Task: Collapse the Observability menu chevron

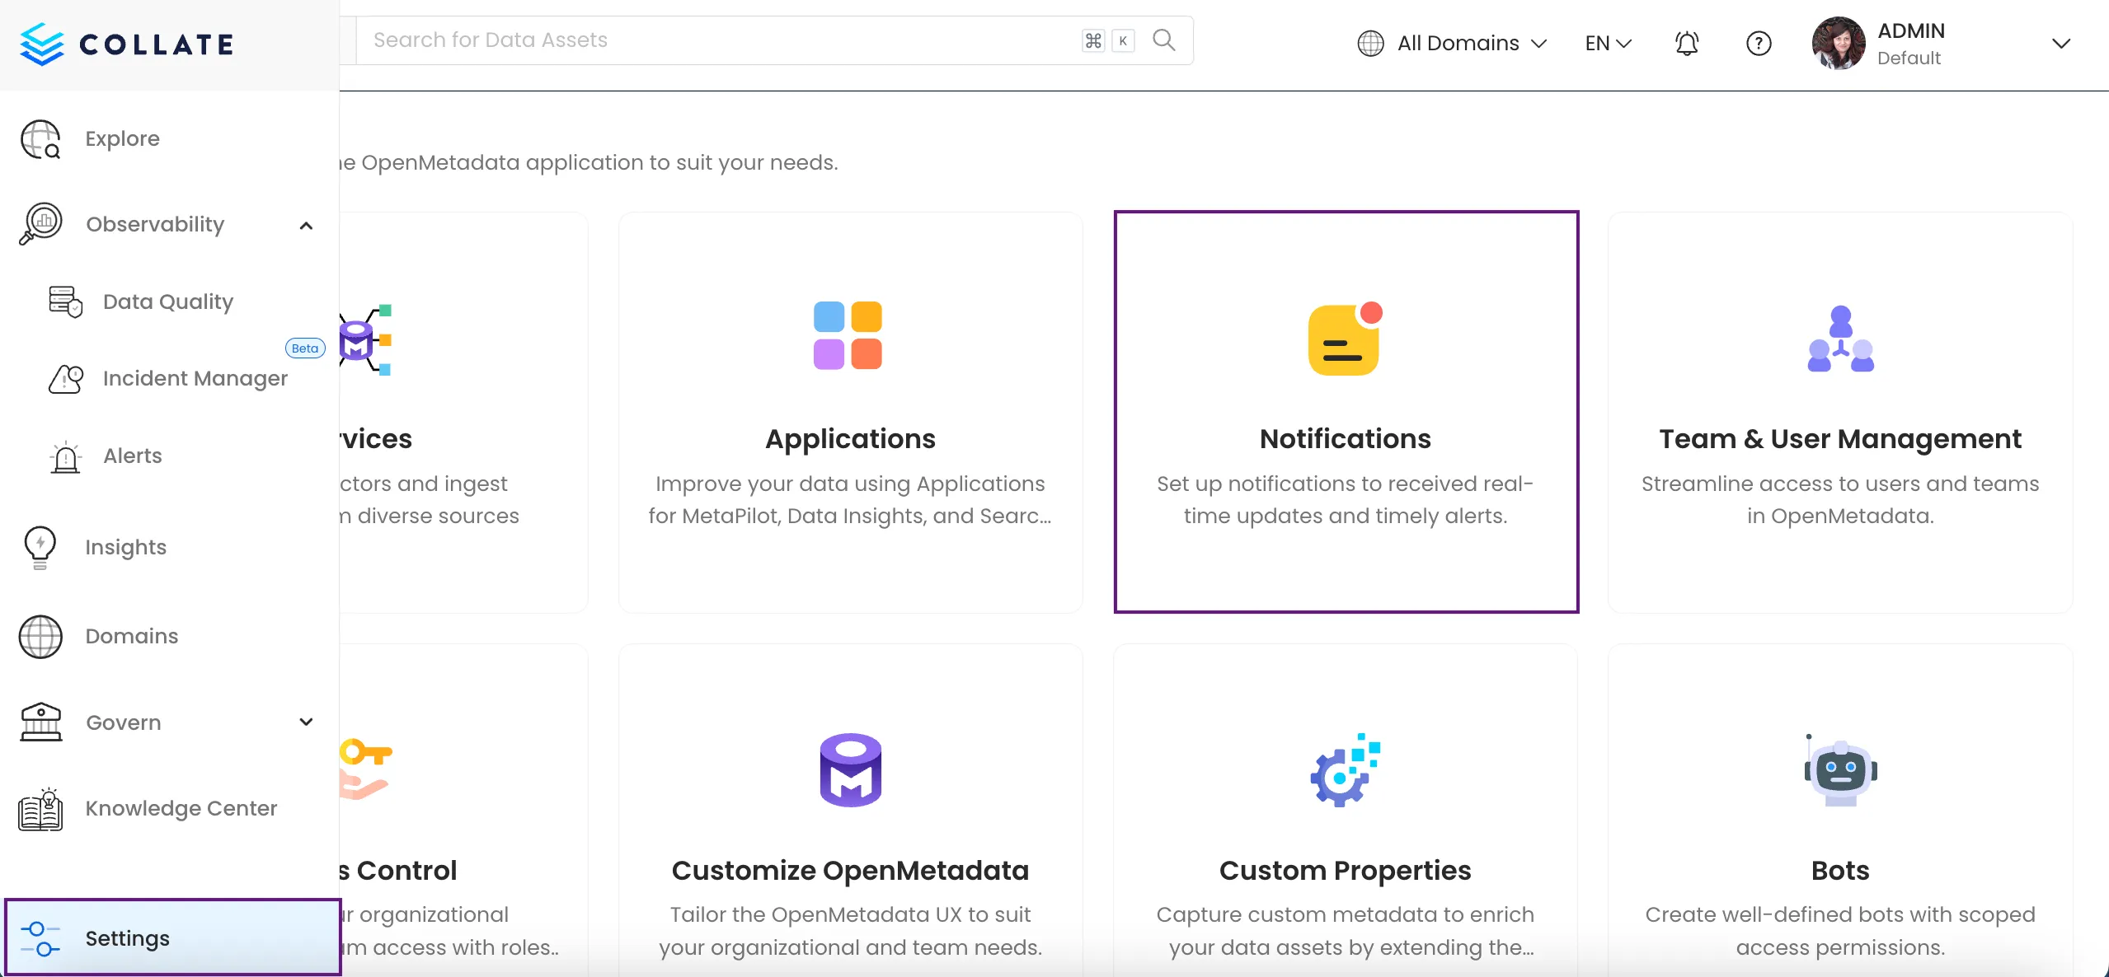Action: (x=306, y=225)
